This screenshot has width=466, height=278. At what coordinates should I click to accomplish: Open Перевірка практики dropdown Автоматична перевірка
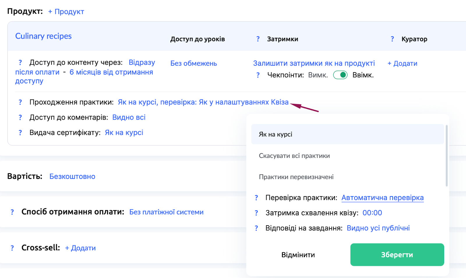click(382, 198)
